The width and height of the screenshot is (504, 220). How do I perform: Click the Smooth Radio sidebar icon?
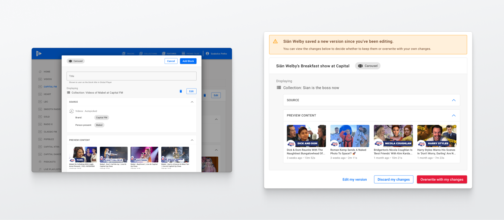tap(40, 109)
